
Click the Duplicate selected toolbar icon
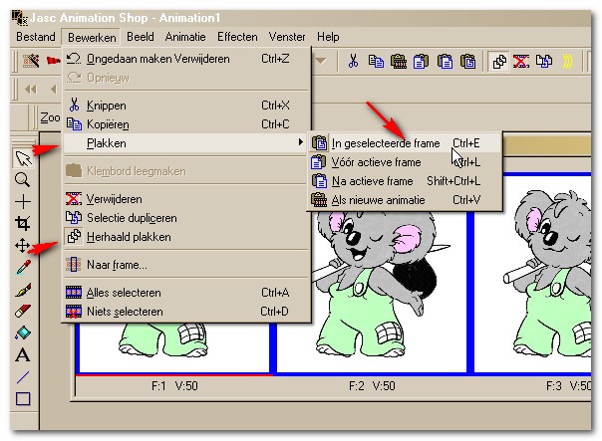544,62
